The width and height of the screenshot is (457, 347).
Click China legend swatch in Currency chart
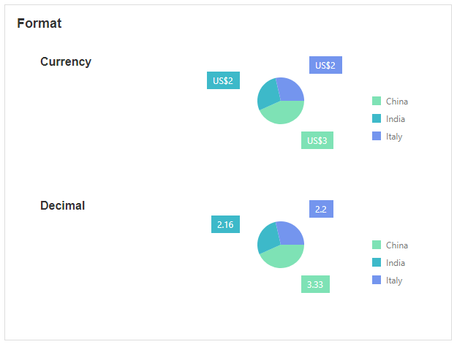[x=377, y=102]
